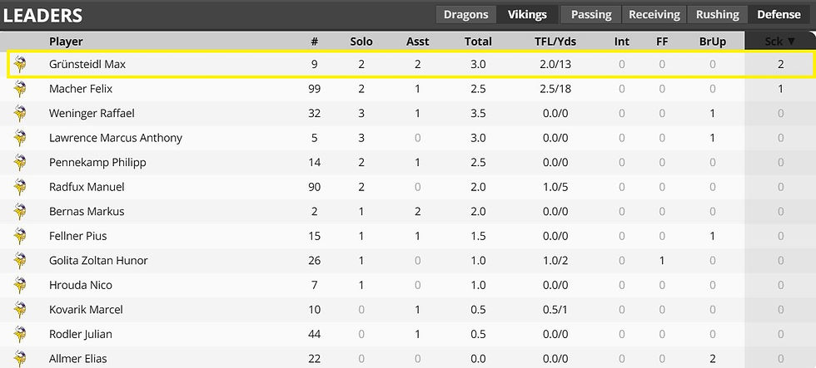Click the team logo beside Golita Zoltan Hunor
Image resolution: width=816 pixels, height=368 pixels.
click(20, 261)
